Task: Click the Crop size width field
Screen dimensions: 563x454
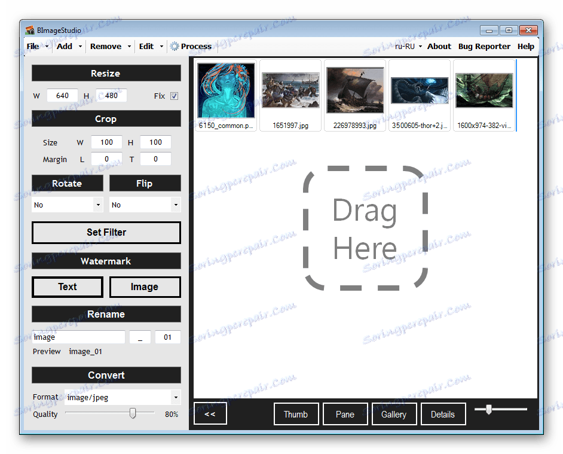Action: coord(106,142)
